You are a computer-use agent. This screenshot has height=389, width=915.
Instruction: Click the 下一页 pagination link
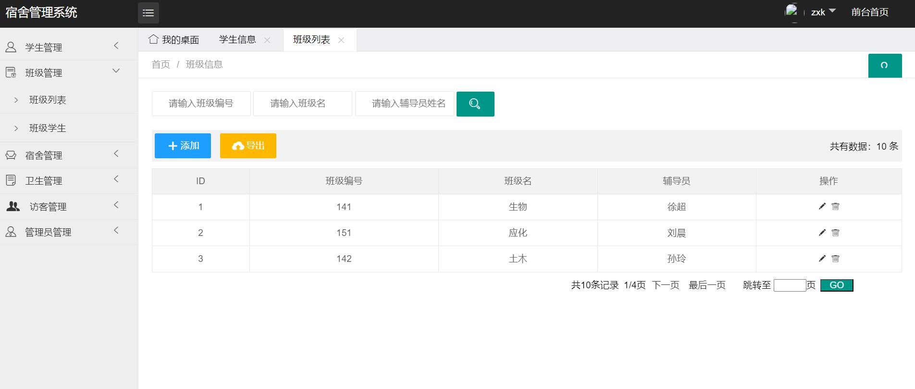click(666, 285)
